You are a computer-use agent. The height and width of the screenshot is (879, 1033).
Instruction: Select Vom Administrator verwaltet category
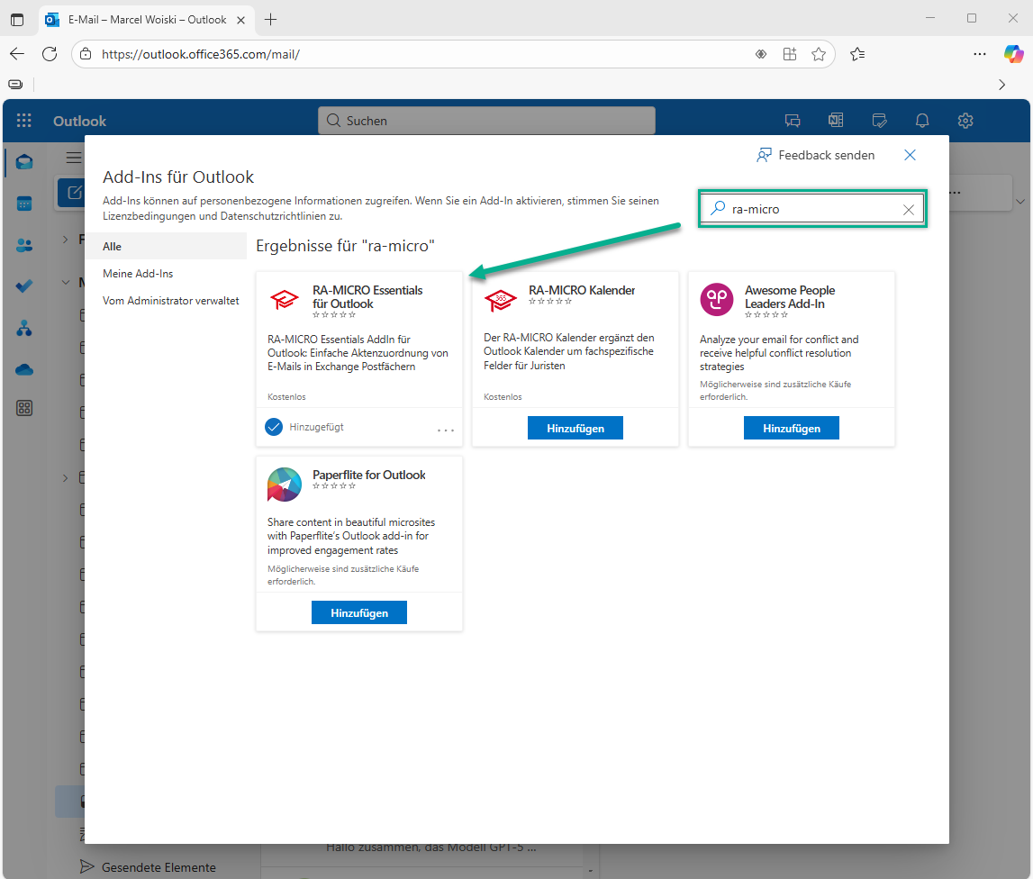170,301
